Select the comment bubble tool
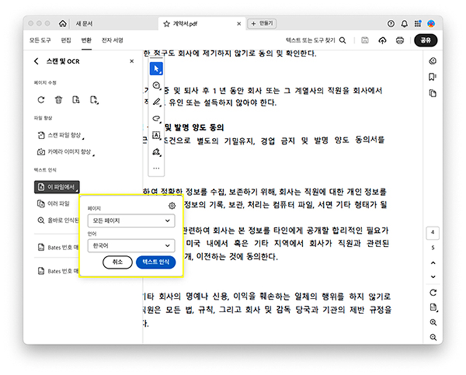Screen dimensions: 466x375 [157, 86]
